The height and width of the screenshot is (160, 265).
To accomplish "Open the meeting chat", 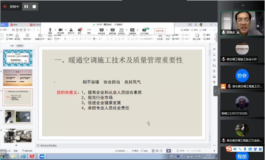I will click(80, 31).
